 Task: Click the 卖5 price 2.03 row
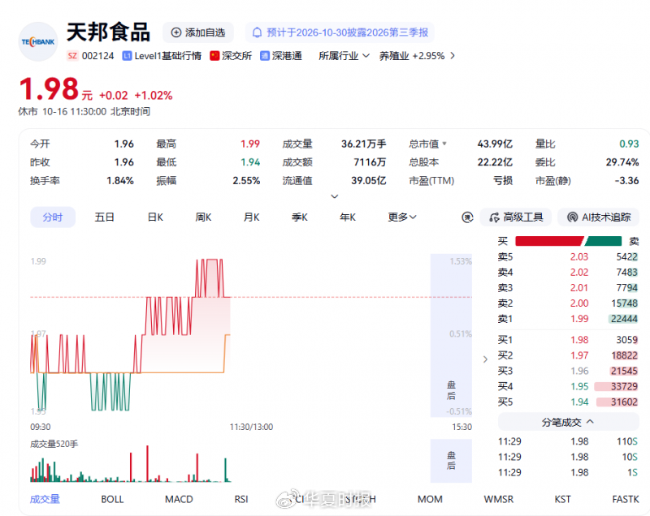click(567, 257)
